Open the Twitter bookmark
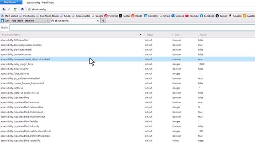This screenshot has height=143, width=255. (x=124, y=16)
